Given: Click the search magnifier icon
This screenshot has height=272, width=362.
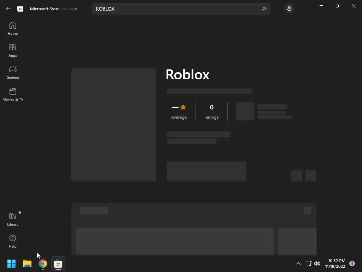Looking at the screenshot, I should click(x=264, y=9).
